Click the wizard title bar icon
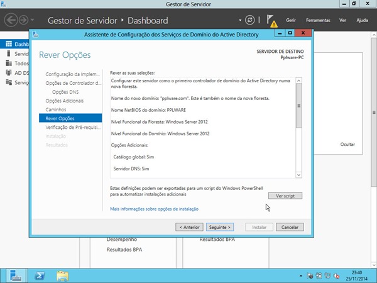 click(35, 35)
